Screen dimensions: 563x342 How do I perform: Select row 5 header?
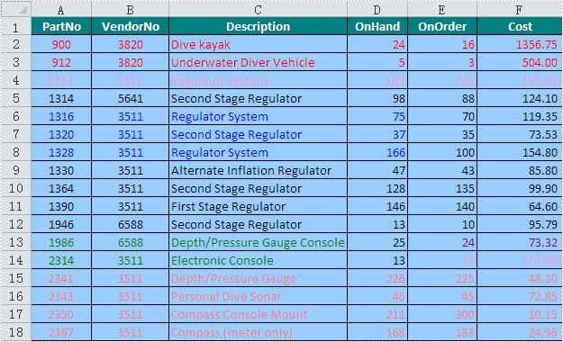click(16, 98)
